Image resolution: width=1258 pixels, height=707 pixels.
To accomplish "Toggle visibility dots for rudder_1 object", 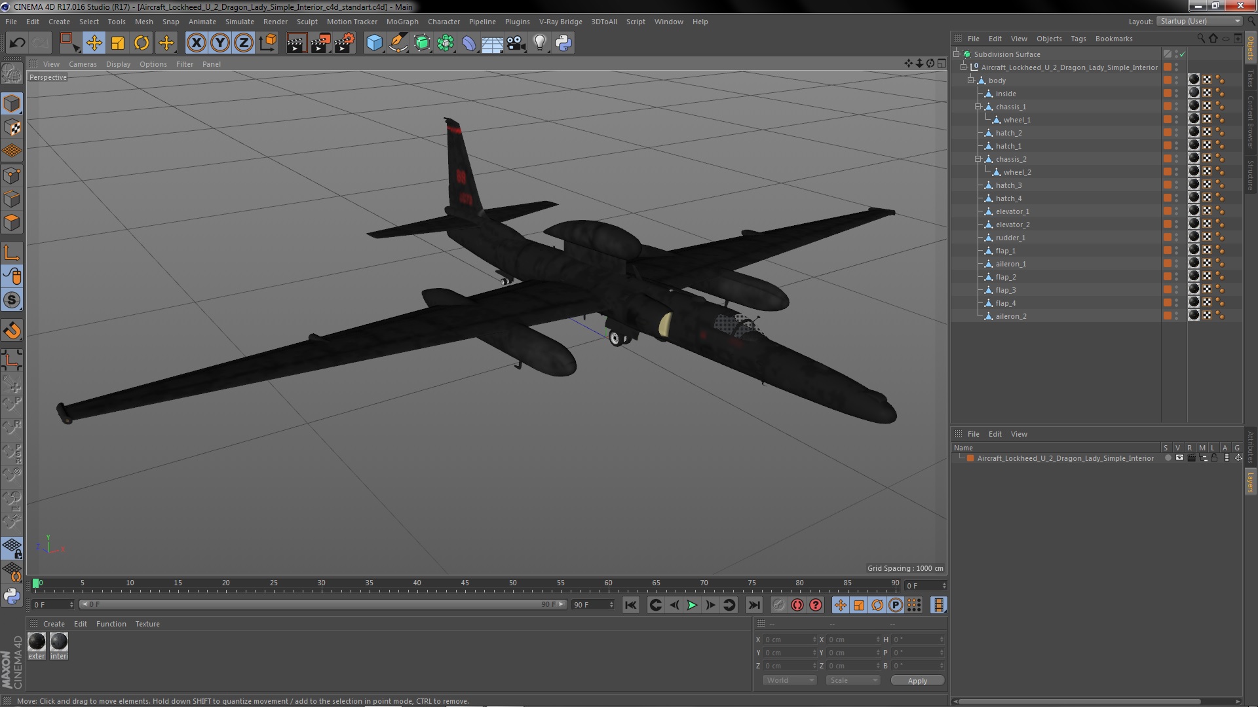I will 1177,238.
